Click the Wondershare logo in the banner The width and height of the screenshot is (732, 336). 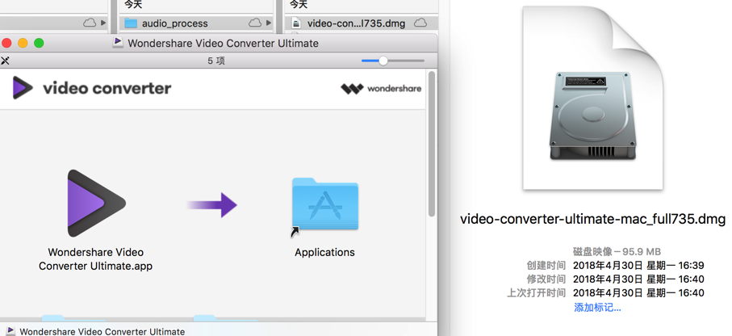pos(381,88)
